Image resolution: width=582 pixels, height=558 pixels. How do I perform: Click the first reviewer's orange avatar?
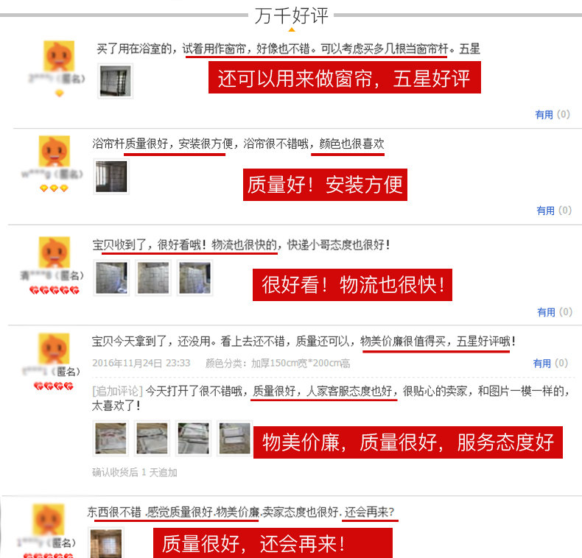[x=59, y=56]
